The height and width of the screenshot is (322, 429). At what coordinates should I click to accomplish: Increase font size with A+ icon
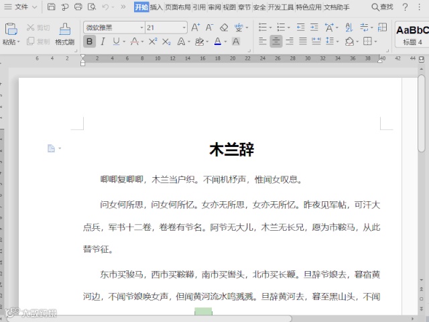(x=195, y=28)
